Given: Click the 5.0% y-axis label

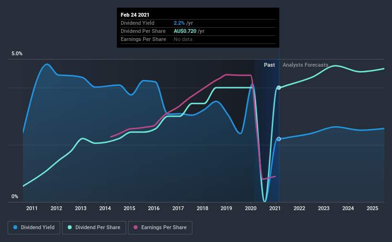Looking at the screenshot, I should 17,54.
